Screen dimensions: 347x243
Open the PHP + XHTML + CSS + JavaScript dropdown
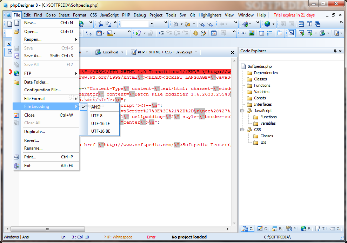coord(196,52)
